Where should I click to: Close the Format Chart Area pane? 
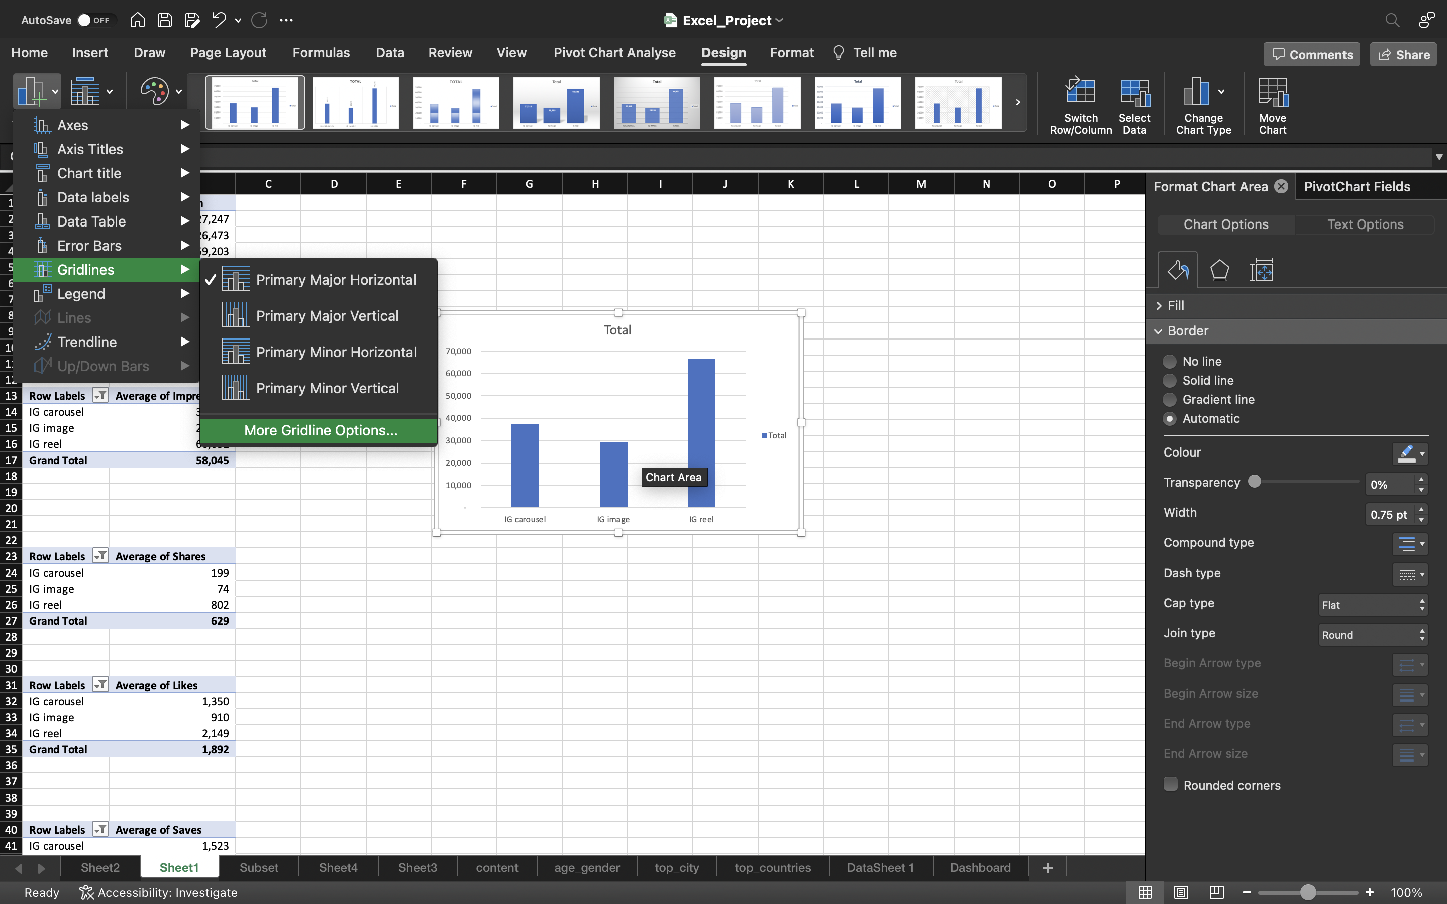(x=1281, y=186)
